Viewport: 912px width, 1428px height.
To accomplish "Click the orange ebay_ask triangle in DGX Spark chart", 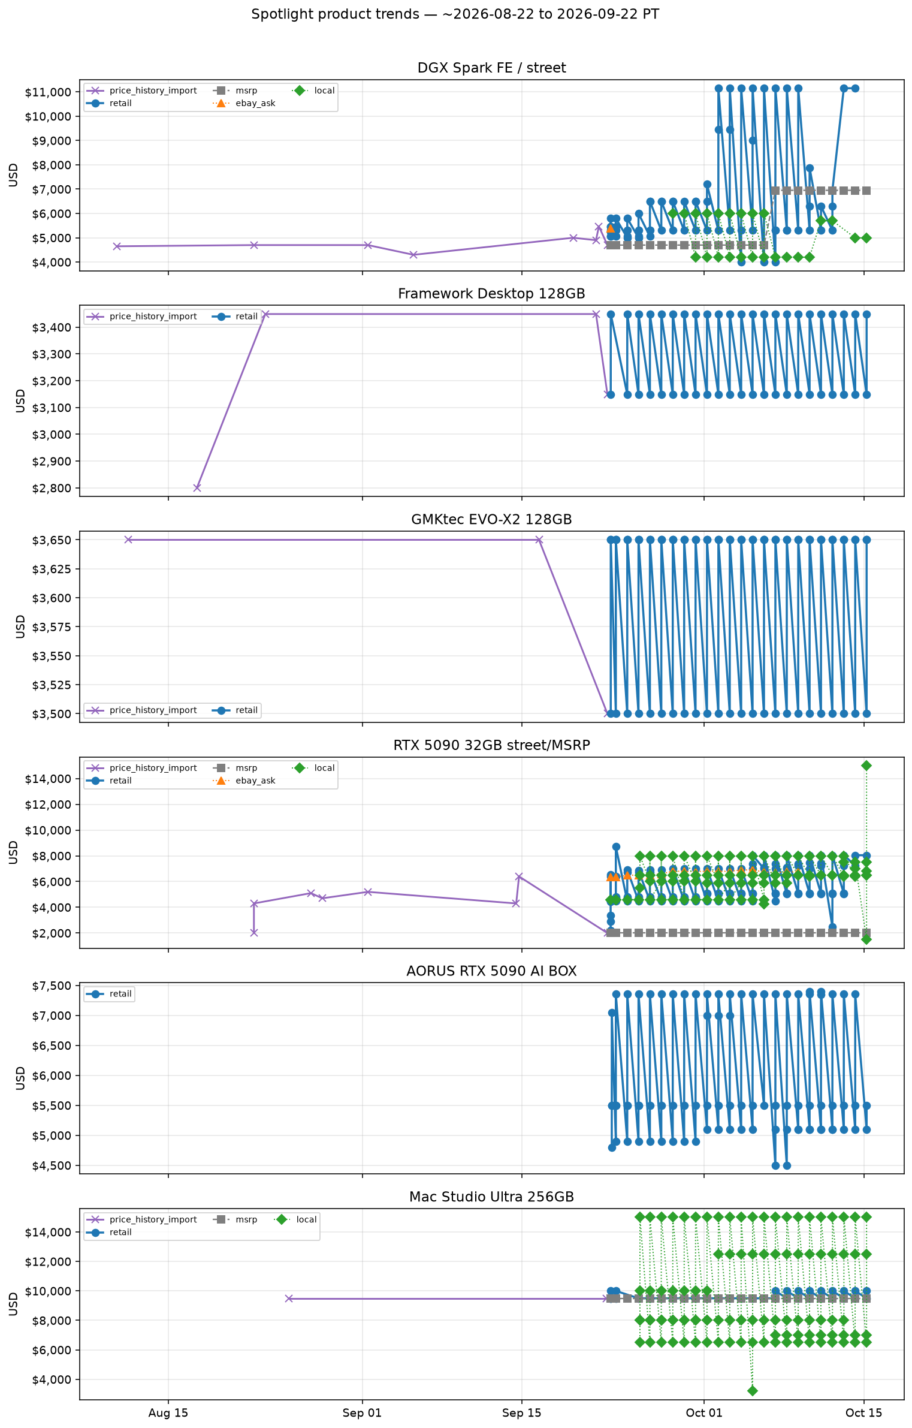I will [611, 228].
